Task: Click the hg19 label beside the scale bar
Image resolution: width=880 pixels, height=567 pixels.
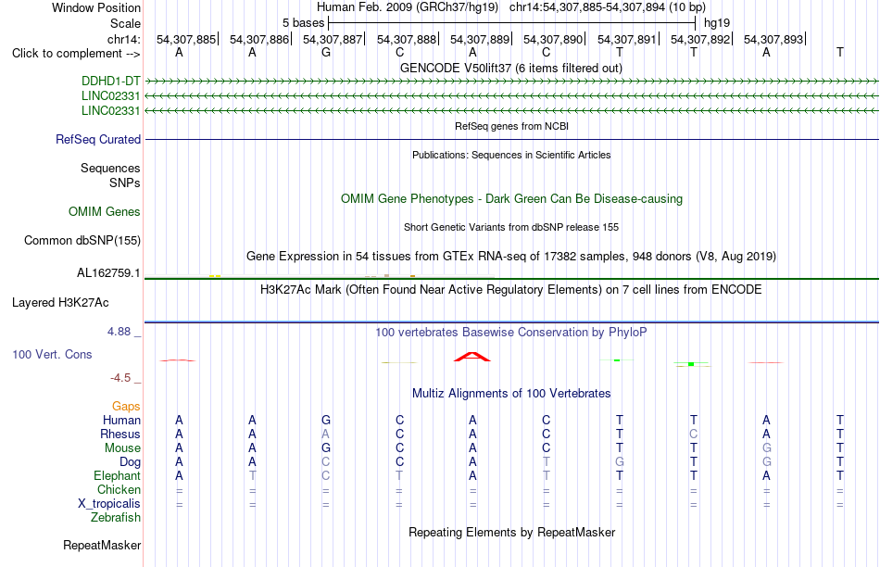Action: pyautogui.click(x=717, y=23)
